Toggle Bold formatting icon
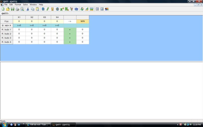 tap(43, 9)
